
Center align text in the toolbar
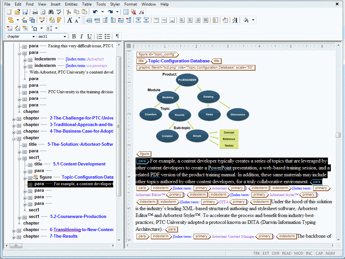click(190, 20)
